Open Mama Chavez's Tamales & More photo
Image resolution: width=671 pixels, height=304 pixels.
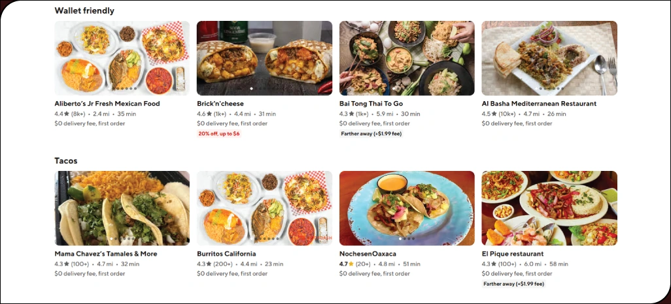click(x=122, y=208)
